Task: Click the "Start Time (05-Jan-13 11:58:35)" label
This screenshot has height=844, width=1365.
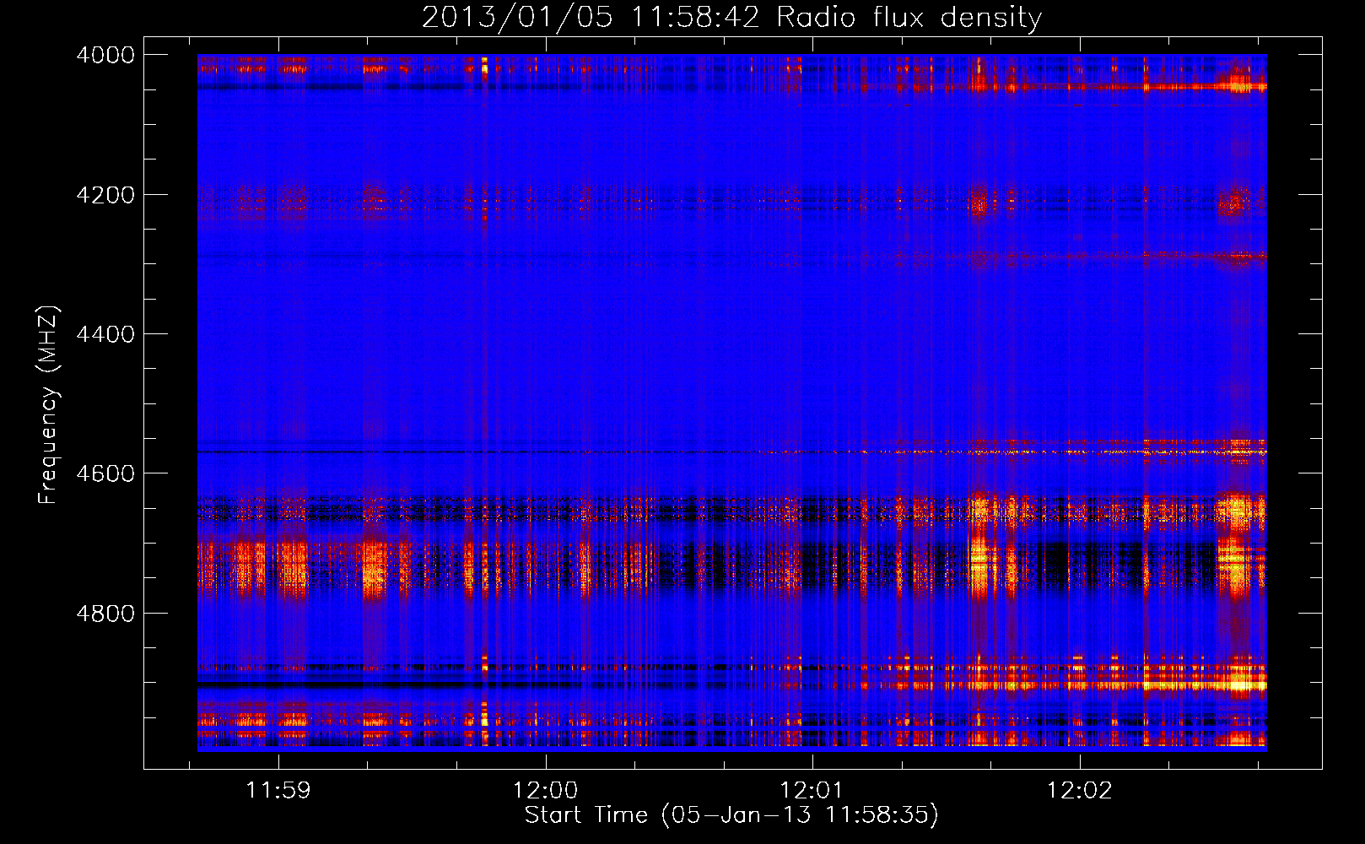Action: coord(731,815)
